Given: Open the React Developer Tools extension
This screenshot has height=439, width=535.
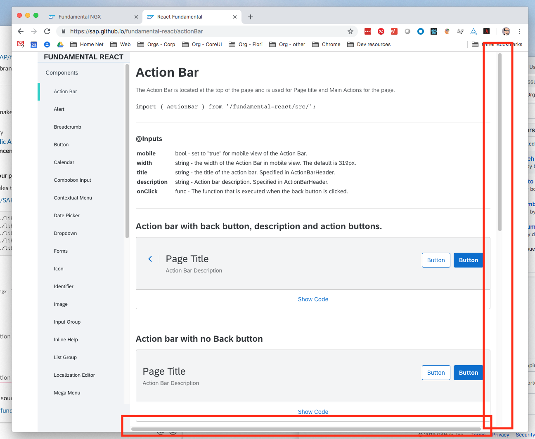Looking at the screenshot, I should [434, 31].
